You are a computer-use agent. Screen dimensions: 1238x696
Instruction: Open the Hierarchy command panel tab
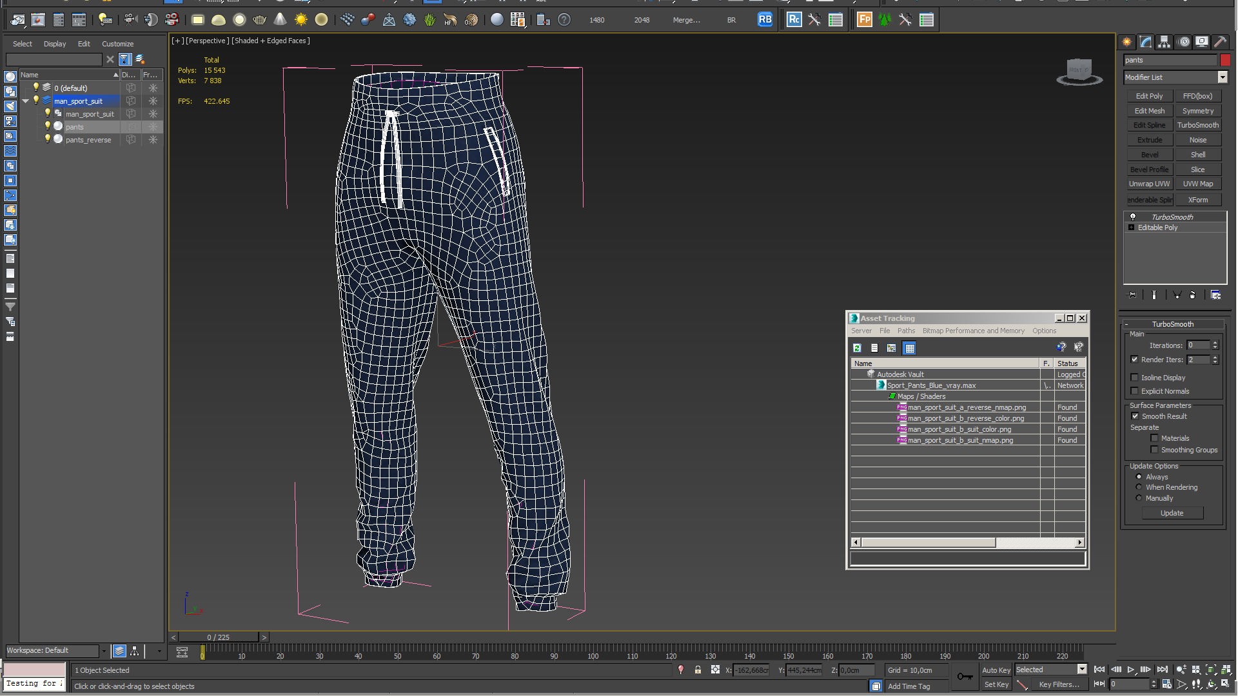coord(1164,42)
